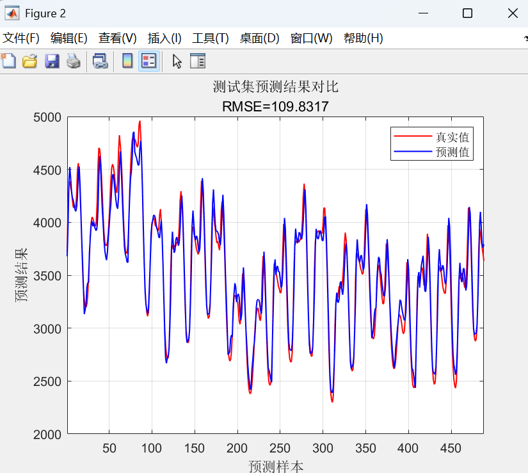Click the x-axis tick label 450
The height and width of the screenshot is (473, 528).
pos(451,448)
